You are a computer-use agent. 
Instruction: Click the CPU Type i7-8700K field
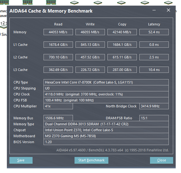click(x=106, y=82)
